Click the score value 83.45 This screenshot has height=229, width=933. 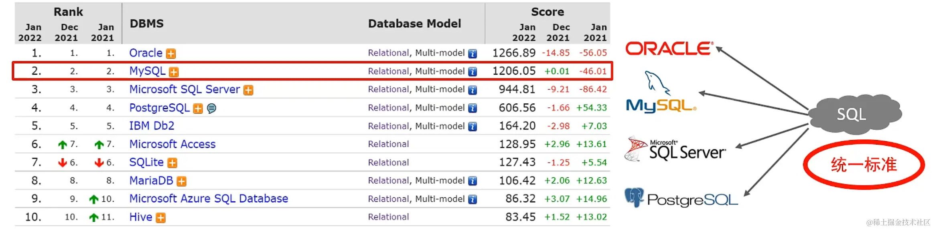[520, 217]
